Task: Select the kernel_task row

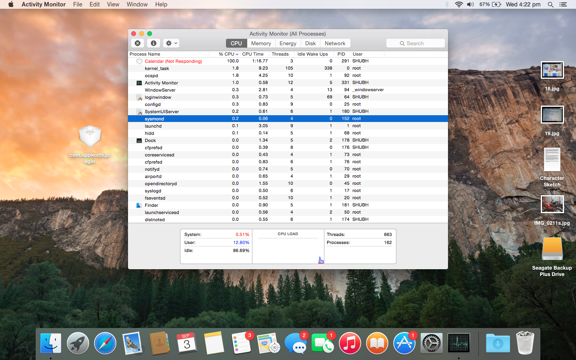Action: pyautogui.click(x=288, y=68)
